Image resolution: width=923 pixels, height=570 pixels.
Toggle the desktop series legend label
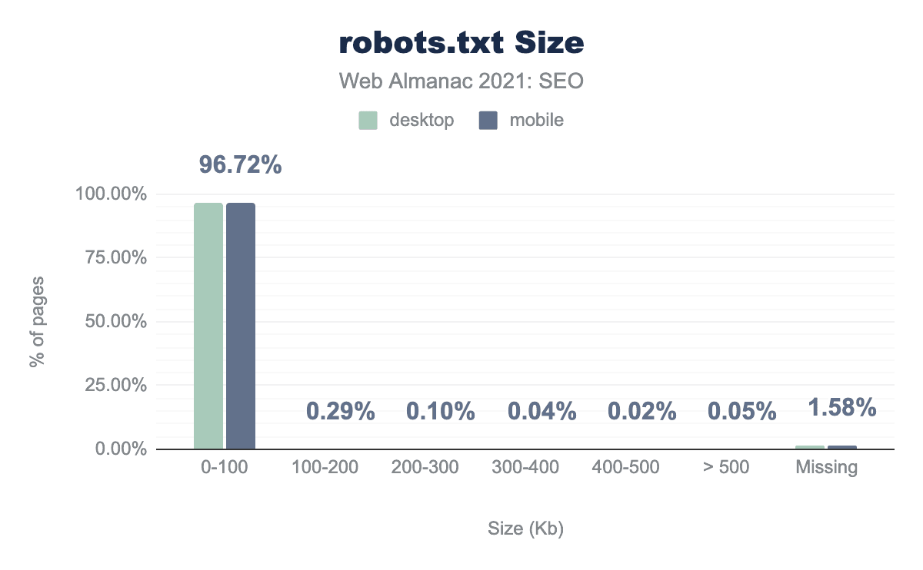click(x=421, y=121)
